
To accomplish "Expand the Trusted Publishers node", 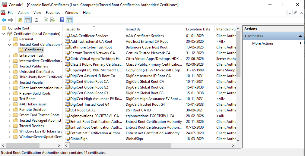I will pyautogui.click(x=10, y=66).
